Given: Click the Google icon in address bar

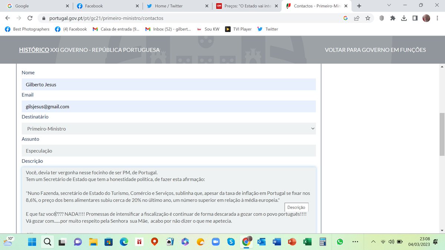Looking at the screenshot, I should pyautogui.click(x=345, y=18).
